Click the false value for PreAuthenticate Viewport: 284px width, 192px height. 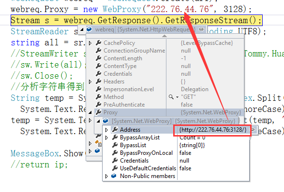(x=187, y=105)
